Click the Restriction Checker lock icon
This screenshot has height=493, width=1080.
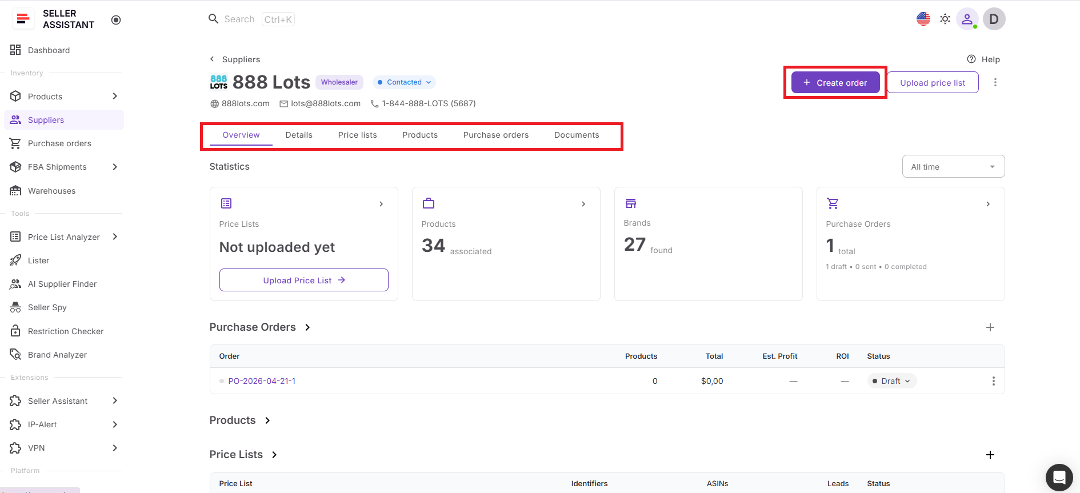coord(15,331)
